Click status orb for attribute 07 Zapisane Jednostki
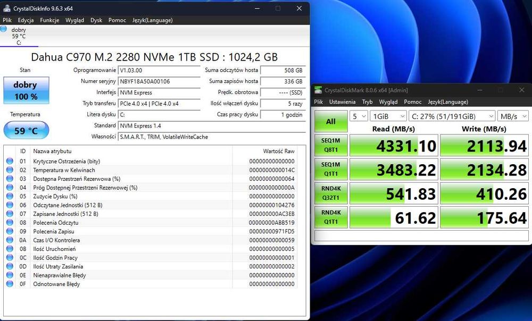Screen dimensions: 532x321 coord(10,214)
